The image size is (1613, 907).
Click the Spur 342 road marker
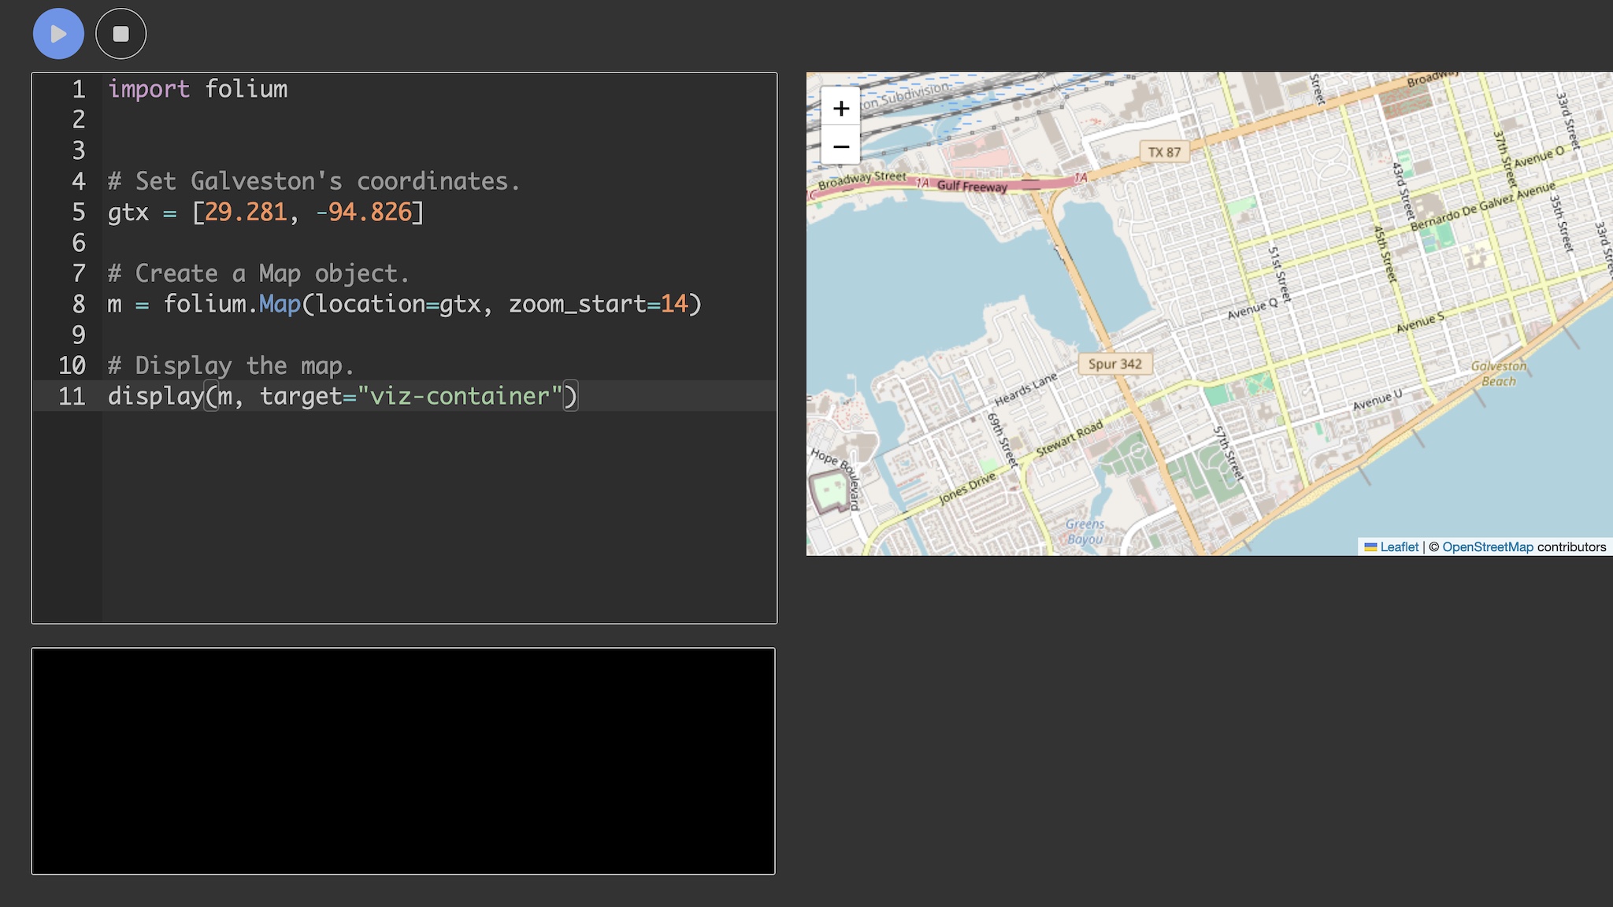pos(1114,363)
